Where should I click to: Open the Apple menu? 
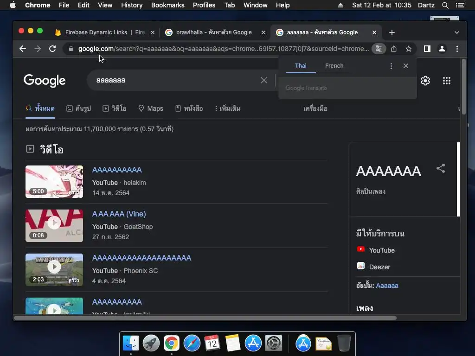pyautogui.click(x=13, y=5)
